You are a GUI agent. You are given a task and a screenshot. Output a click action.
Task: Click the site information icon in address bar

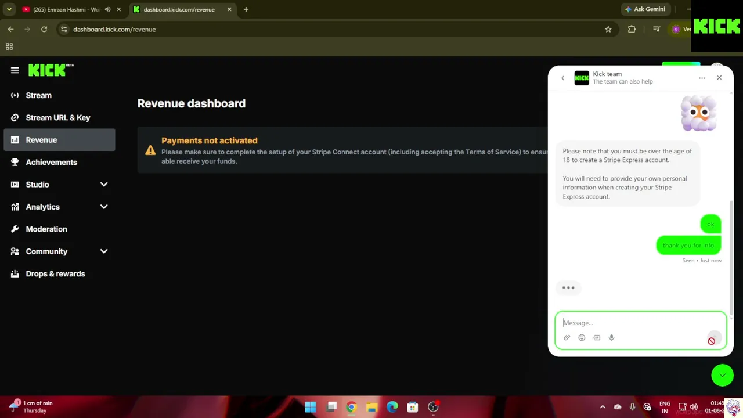point(64,29)
